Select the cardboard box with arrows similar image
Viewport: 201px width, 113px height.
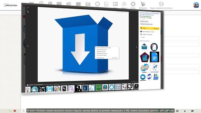(x=144, y=68)
